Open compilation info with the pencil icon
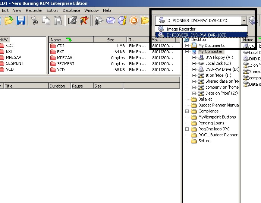 (73, 20)
